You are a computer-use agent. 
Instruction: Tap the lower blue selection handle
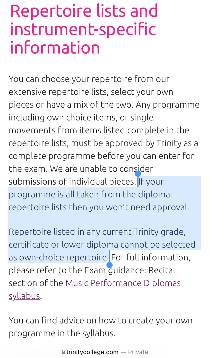coord(110,265)
